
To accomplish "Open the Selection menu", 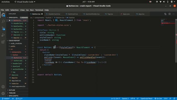I will [x=14, y=10].
